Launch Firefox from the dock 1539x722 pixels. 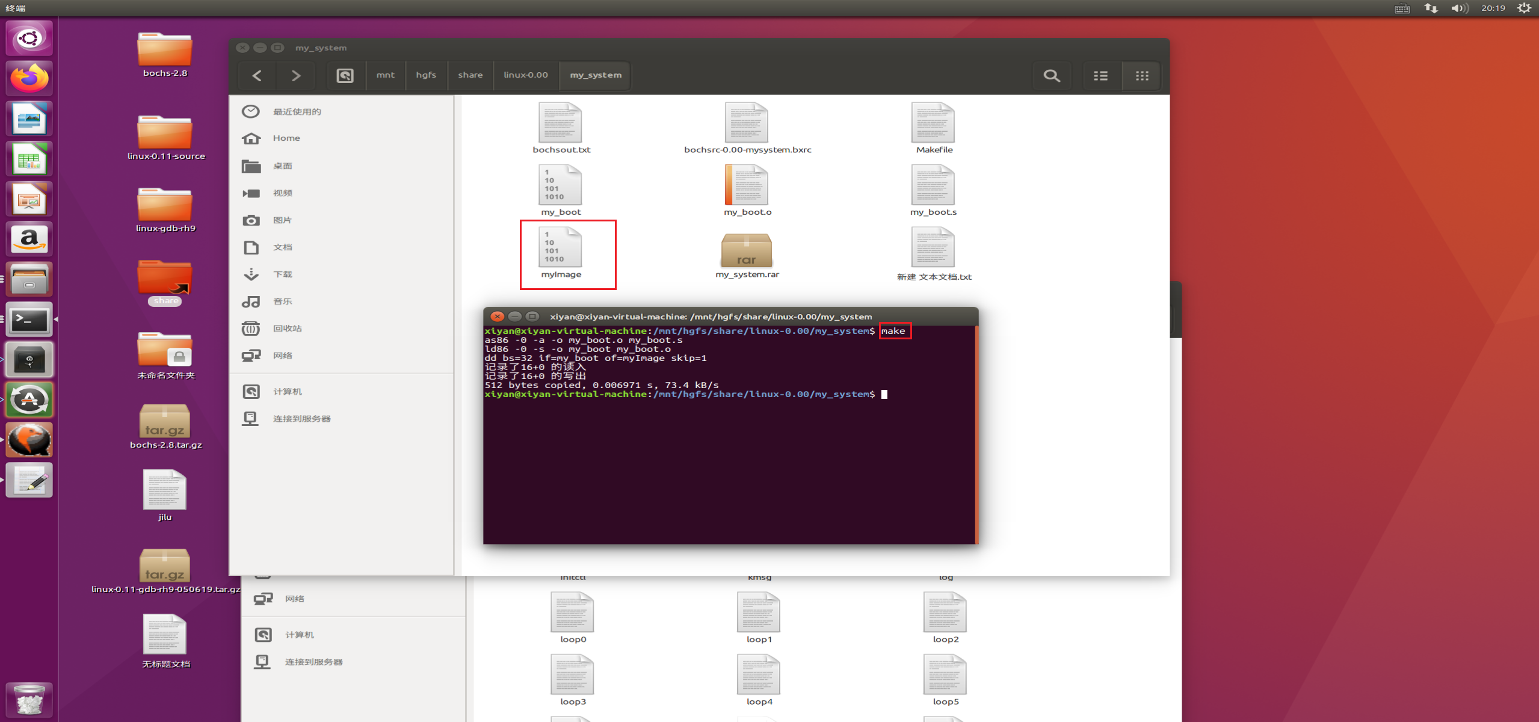(29, 78)
